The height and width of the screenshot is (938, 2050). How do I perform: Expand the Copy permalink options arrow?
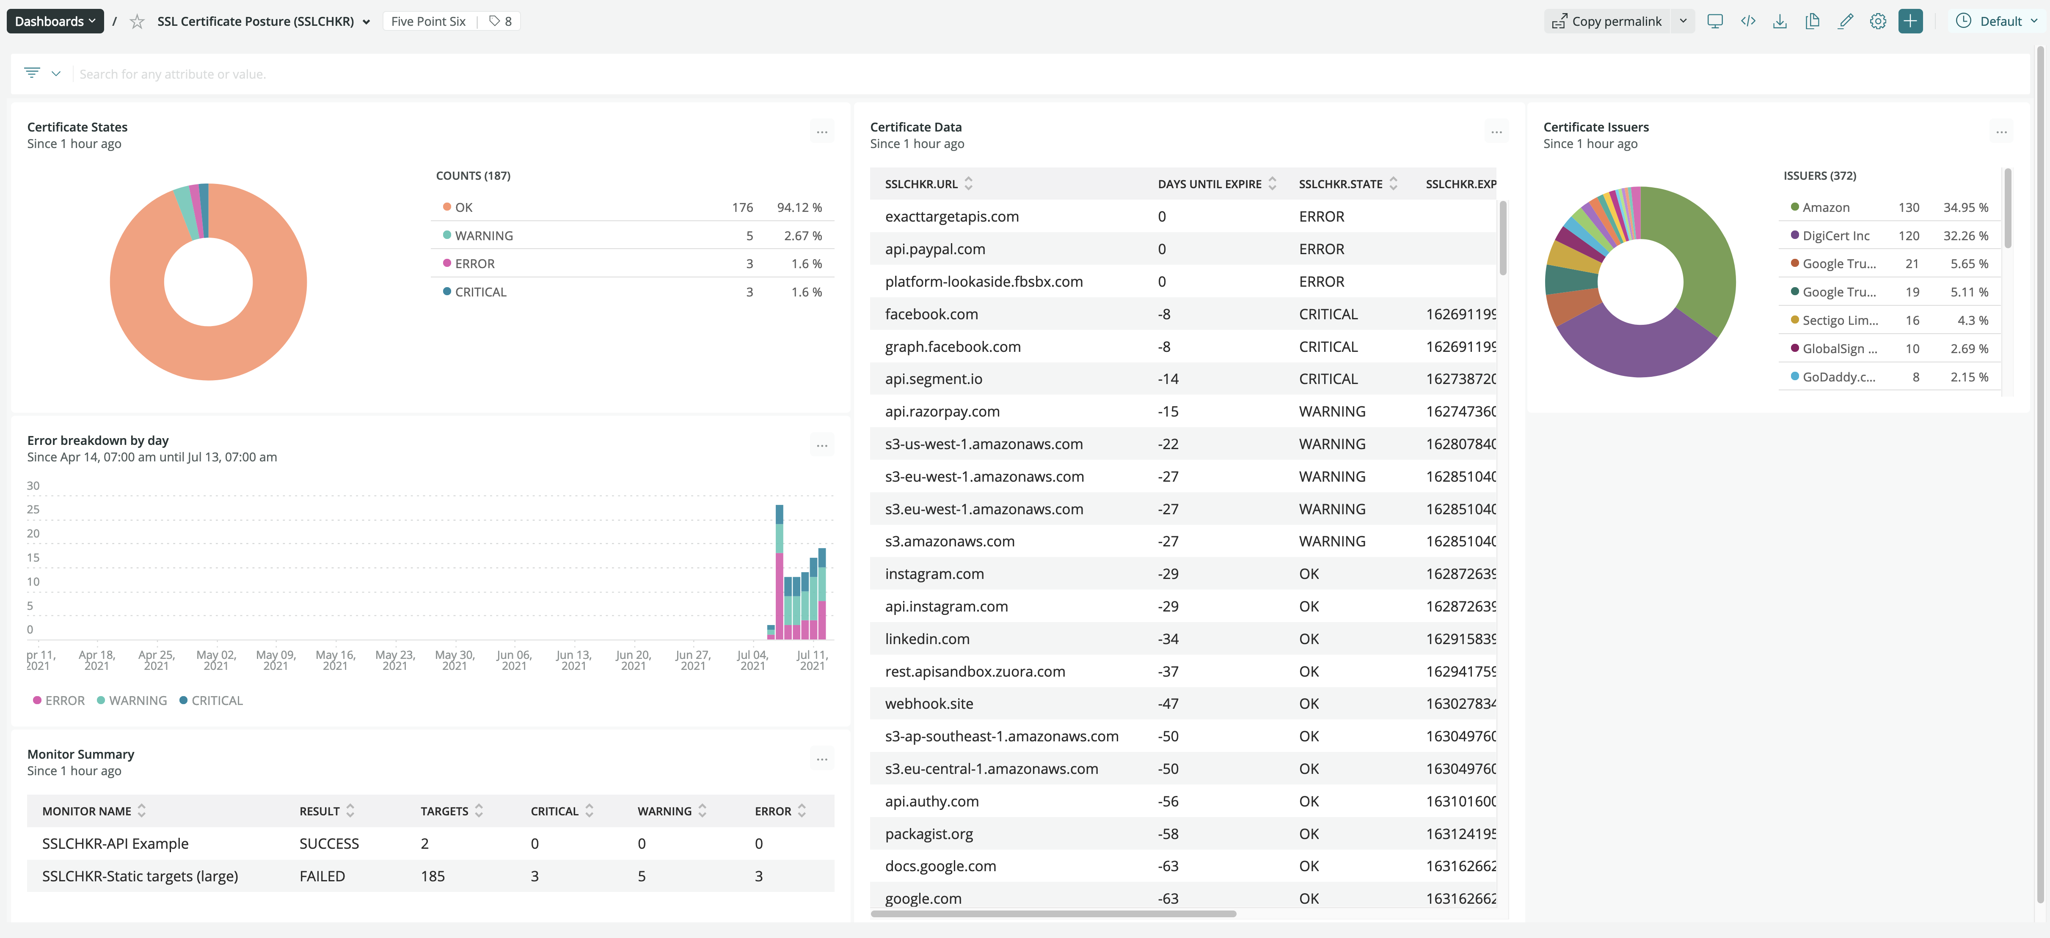(1682, 22)
